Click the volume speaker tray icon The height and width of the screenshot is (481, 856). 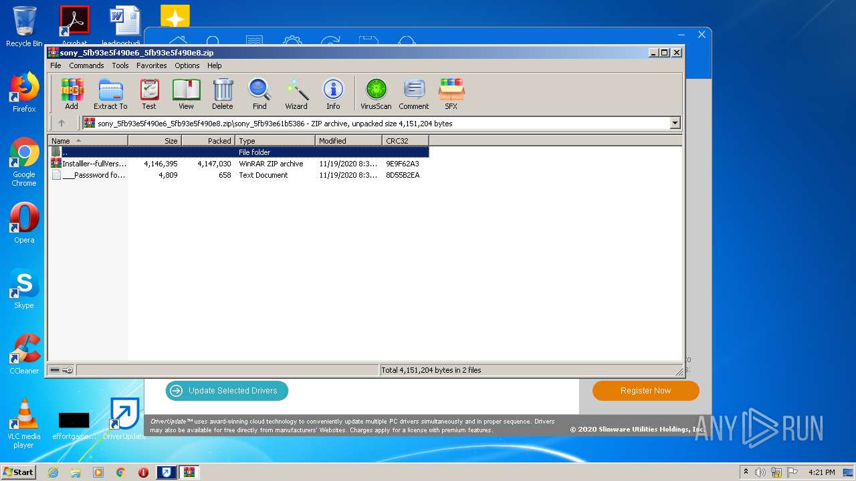tap(760, 472)
